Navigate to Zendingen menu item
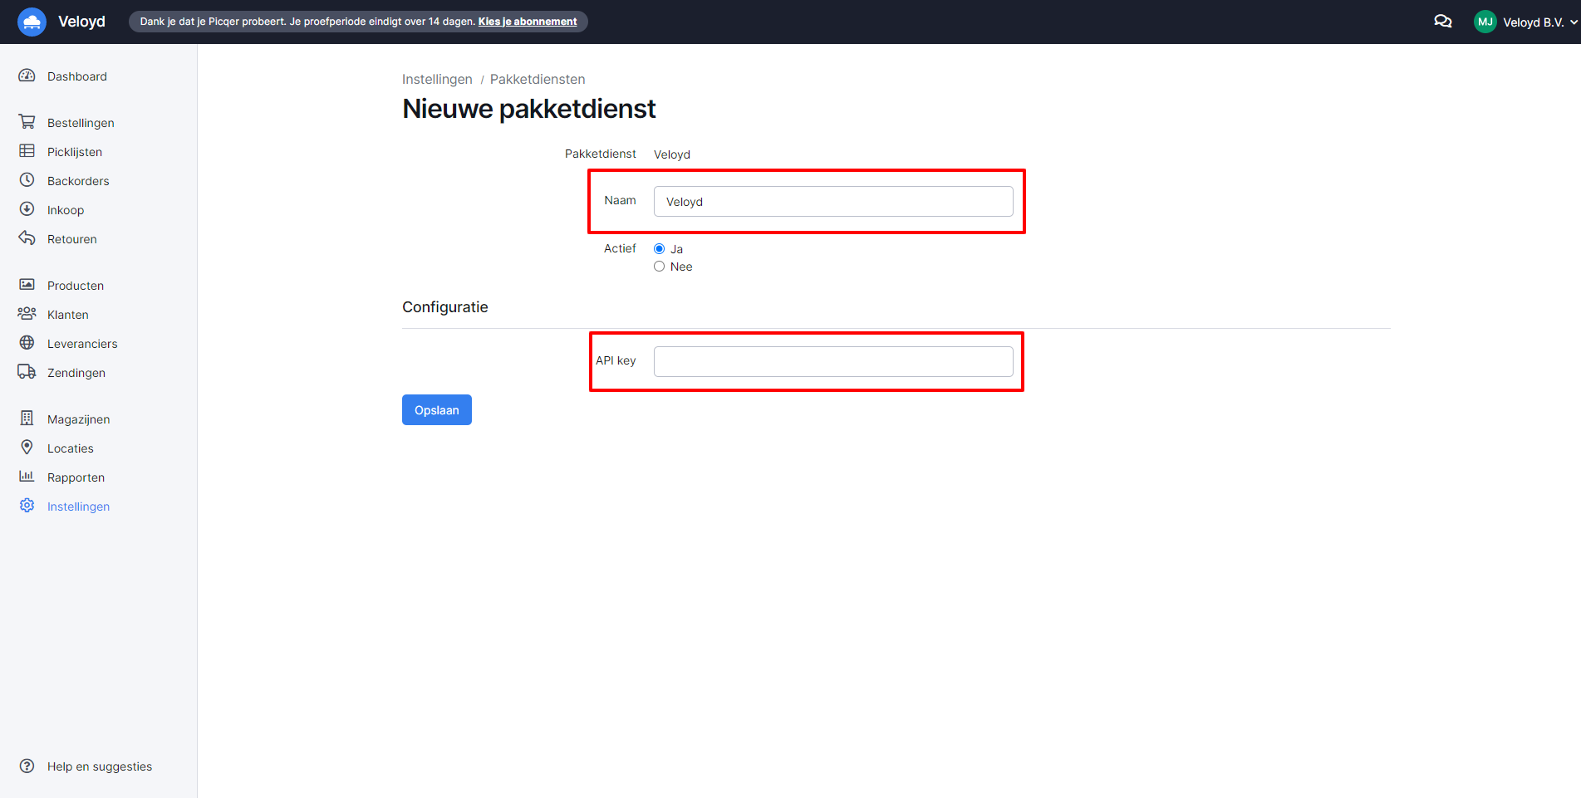1581x798 pixels. [x=76, y=373]
